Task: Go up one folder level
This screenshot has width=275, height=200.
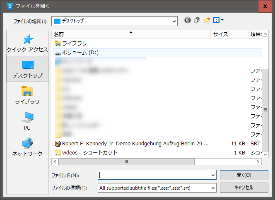Action: pyautogui.click(x=197, y=20)
